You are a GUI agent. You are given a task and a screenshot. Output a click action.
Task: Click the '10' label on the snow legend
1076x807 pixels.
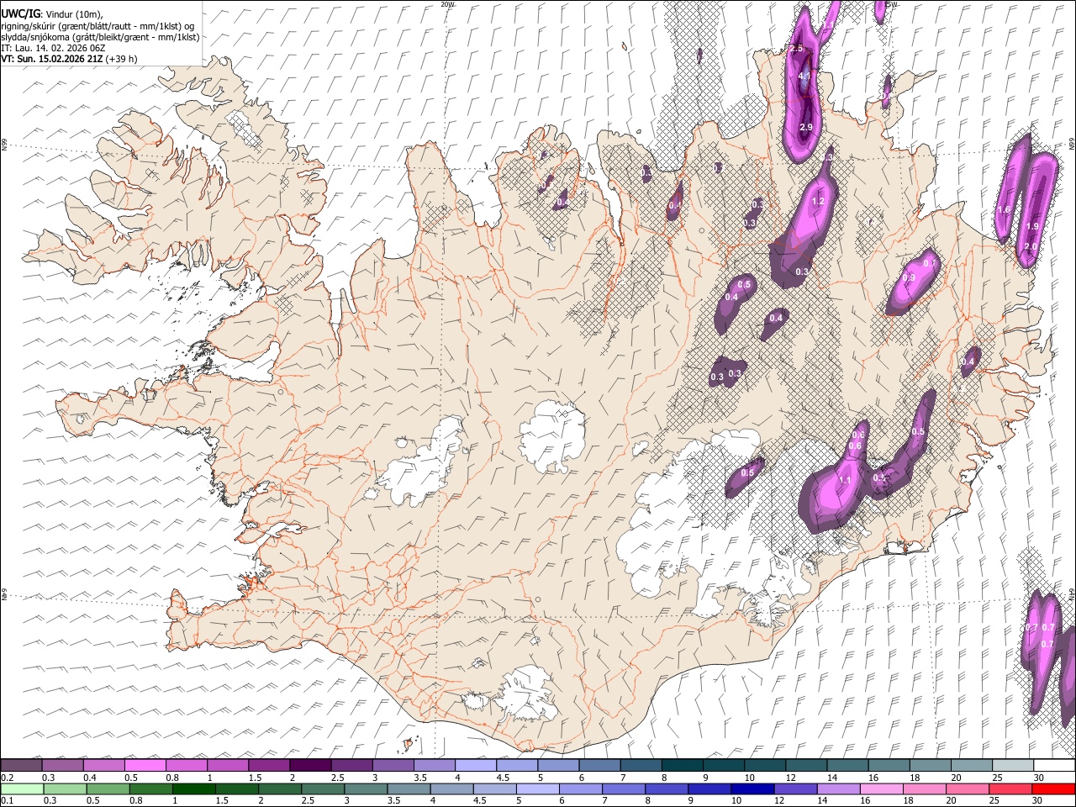pos(748,778)
